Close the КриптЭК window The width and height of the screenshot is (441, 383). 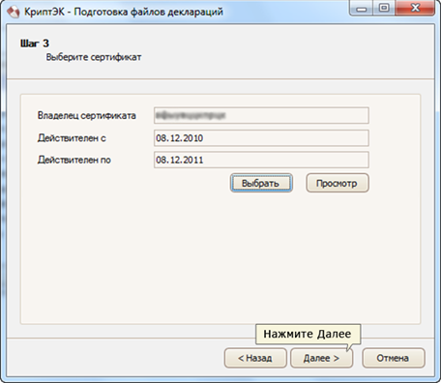[x=415, y=9]
